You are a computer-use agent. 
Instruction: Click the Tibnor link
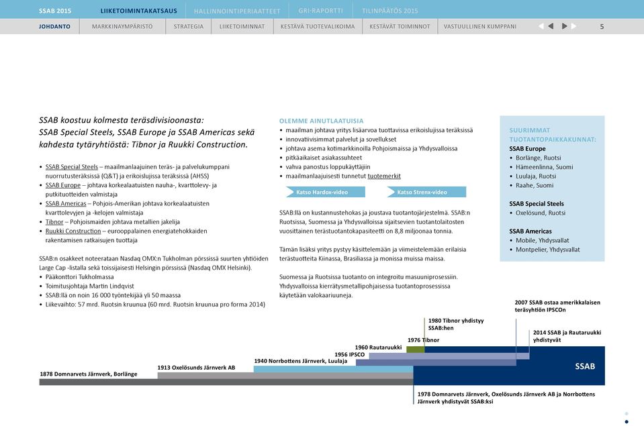[54, 222]
